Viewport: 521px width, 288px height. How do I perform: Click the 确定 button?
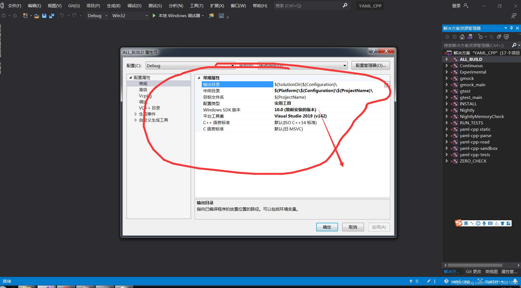coord(327,227)
